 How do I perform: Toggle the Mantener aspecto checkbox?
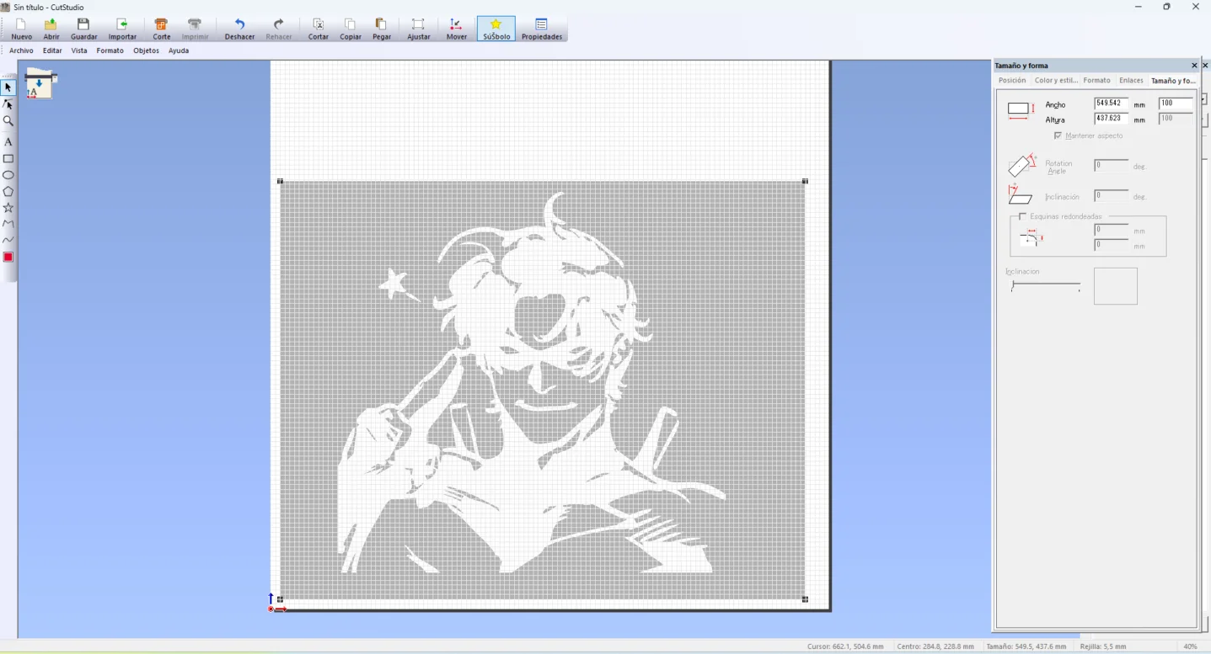1058,136
